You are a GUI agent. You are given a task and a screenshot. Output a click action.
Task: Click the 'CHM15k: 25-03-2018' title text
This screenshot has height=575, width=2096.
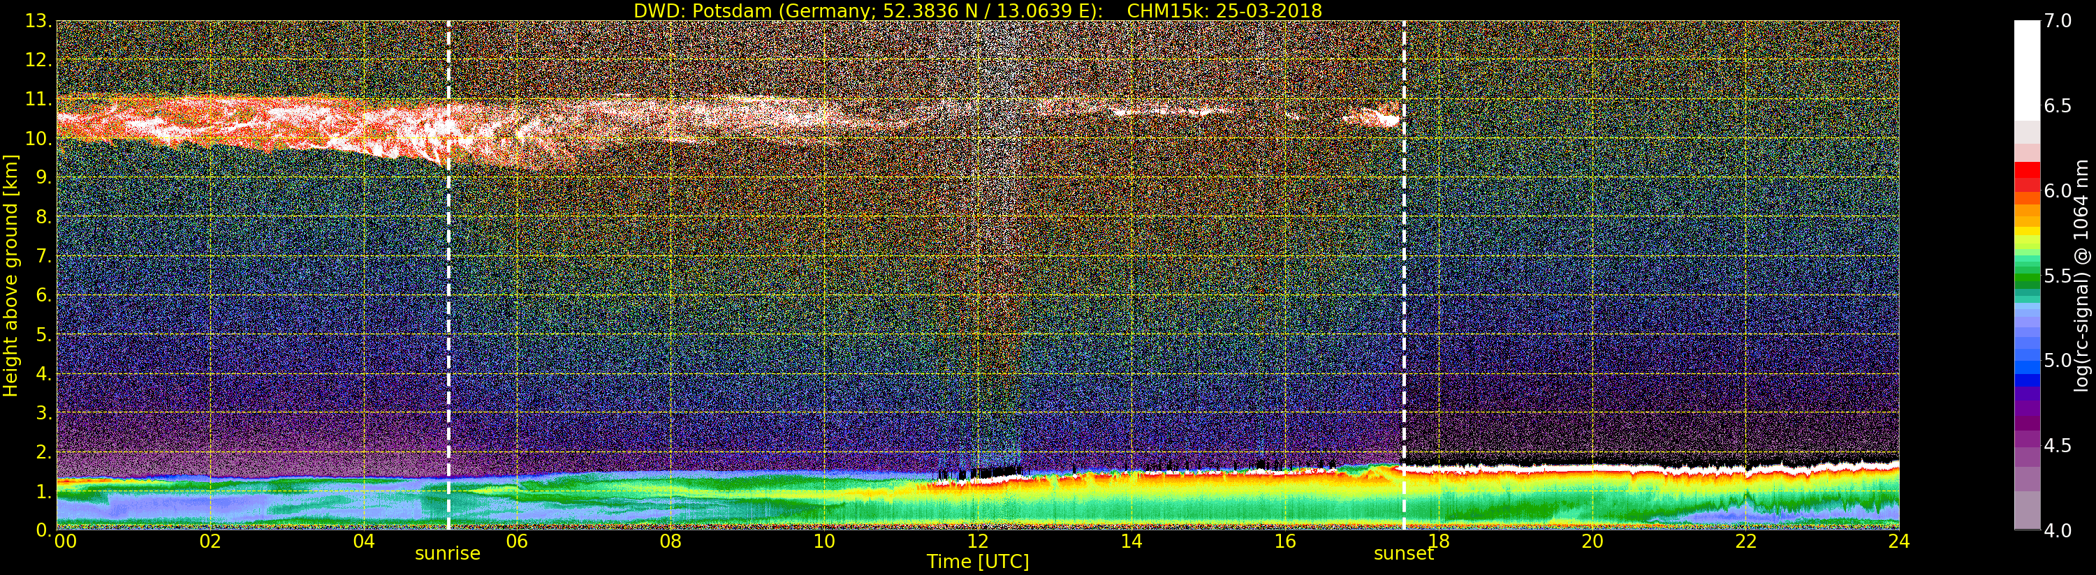tap(1224, 10)
